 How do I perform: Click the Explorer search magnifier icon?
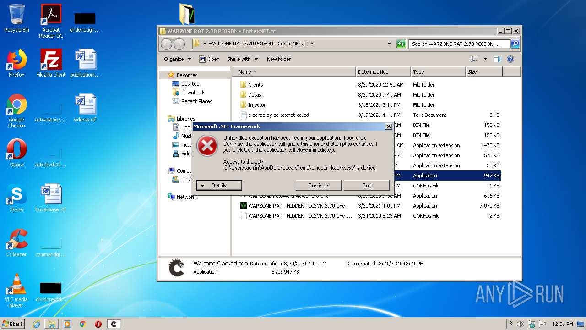[x=515, y=44]
